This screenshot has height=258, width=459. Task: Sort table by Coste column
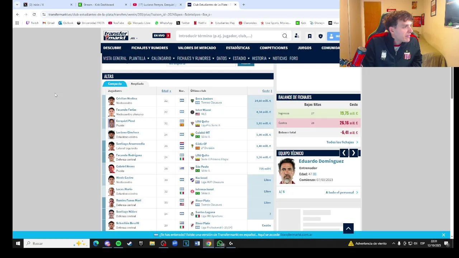click(x=267, y=91)
